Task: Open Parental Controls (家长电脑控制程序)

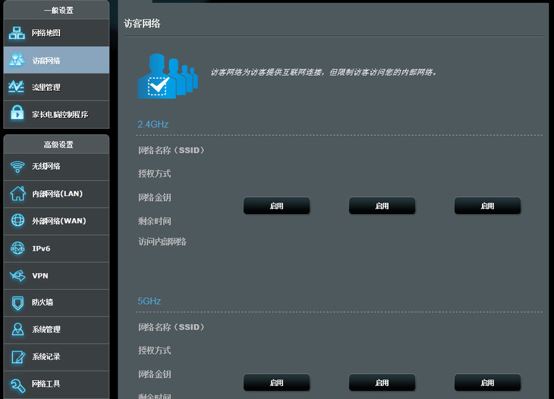Action: tap(55, 114)
